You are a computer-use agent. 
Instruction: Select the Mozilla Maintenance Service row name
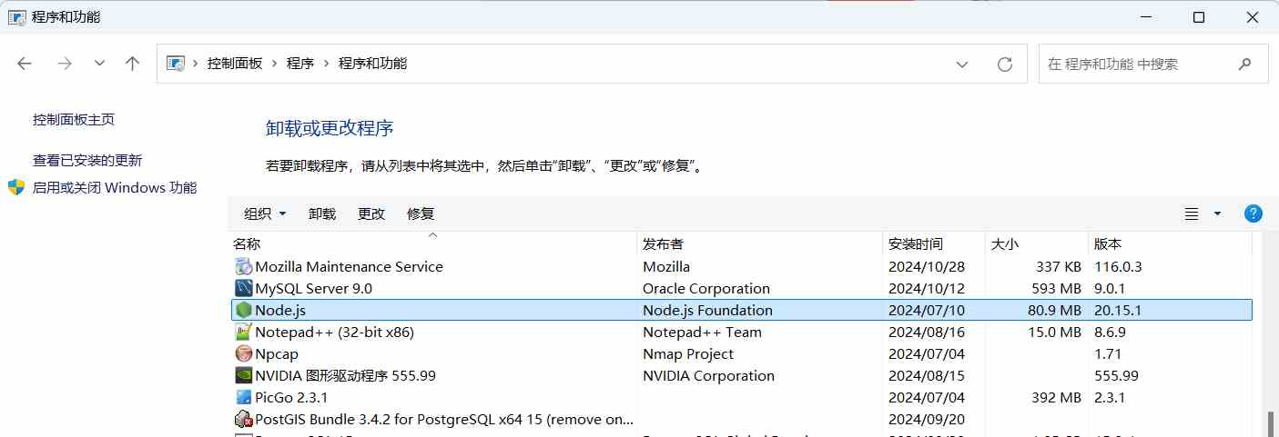pyautogui.click(x=349, y=266)
